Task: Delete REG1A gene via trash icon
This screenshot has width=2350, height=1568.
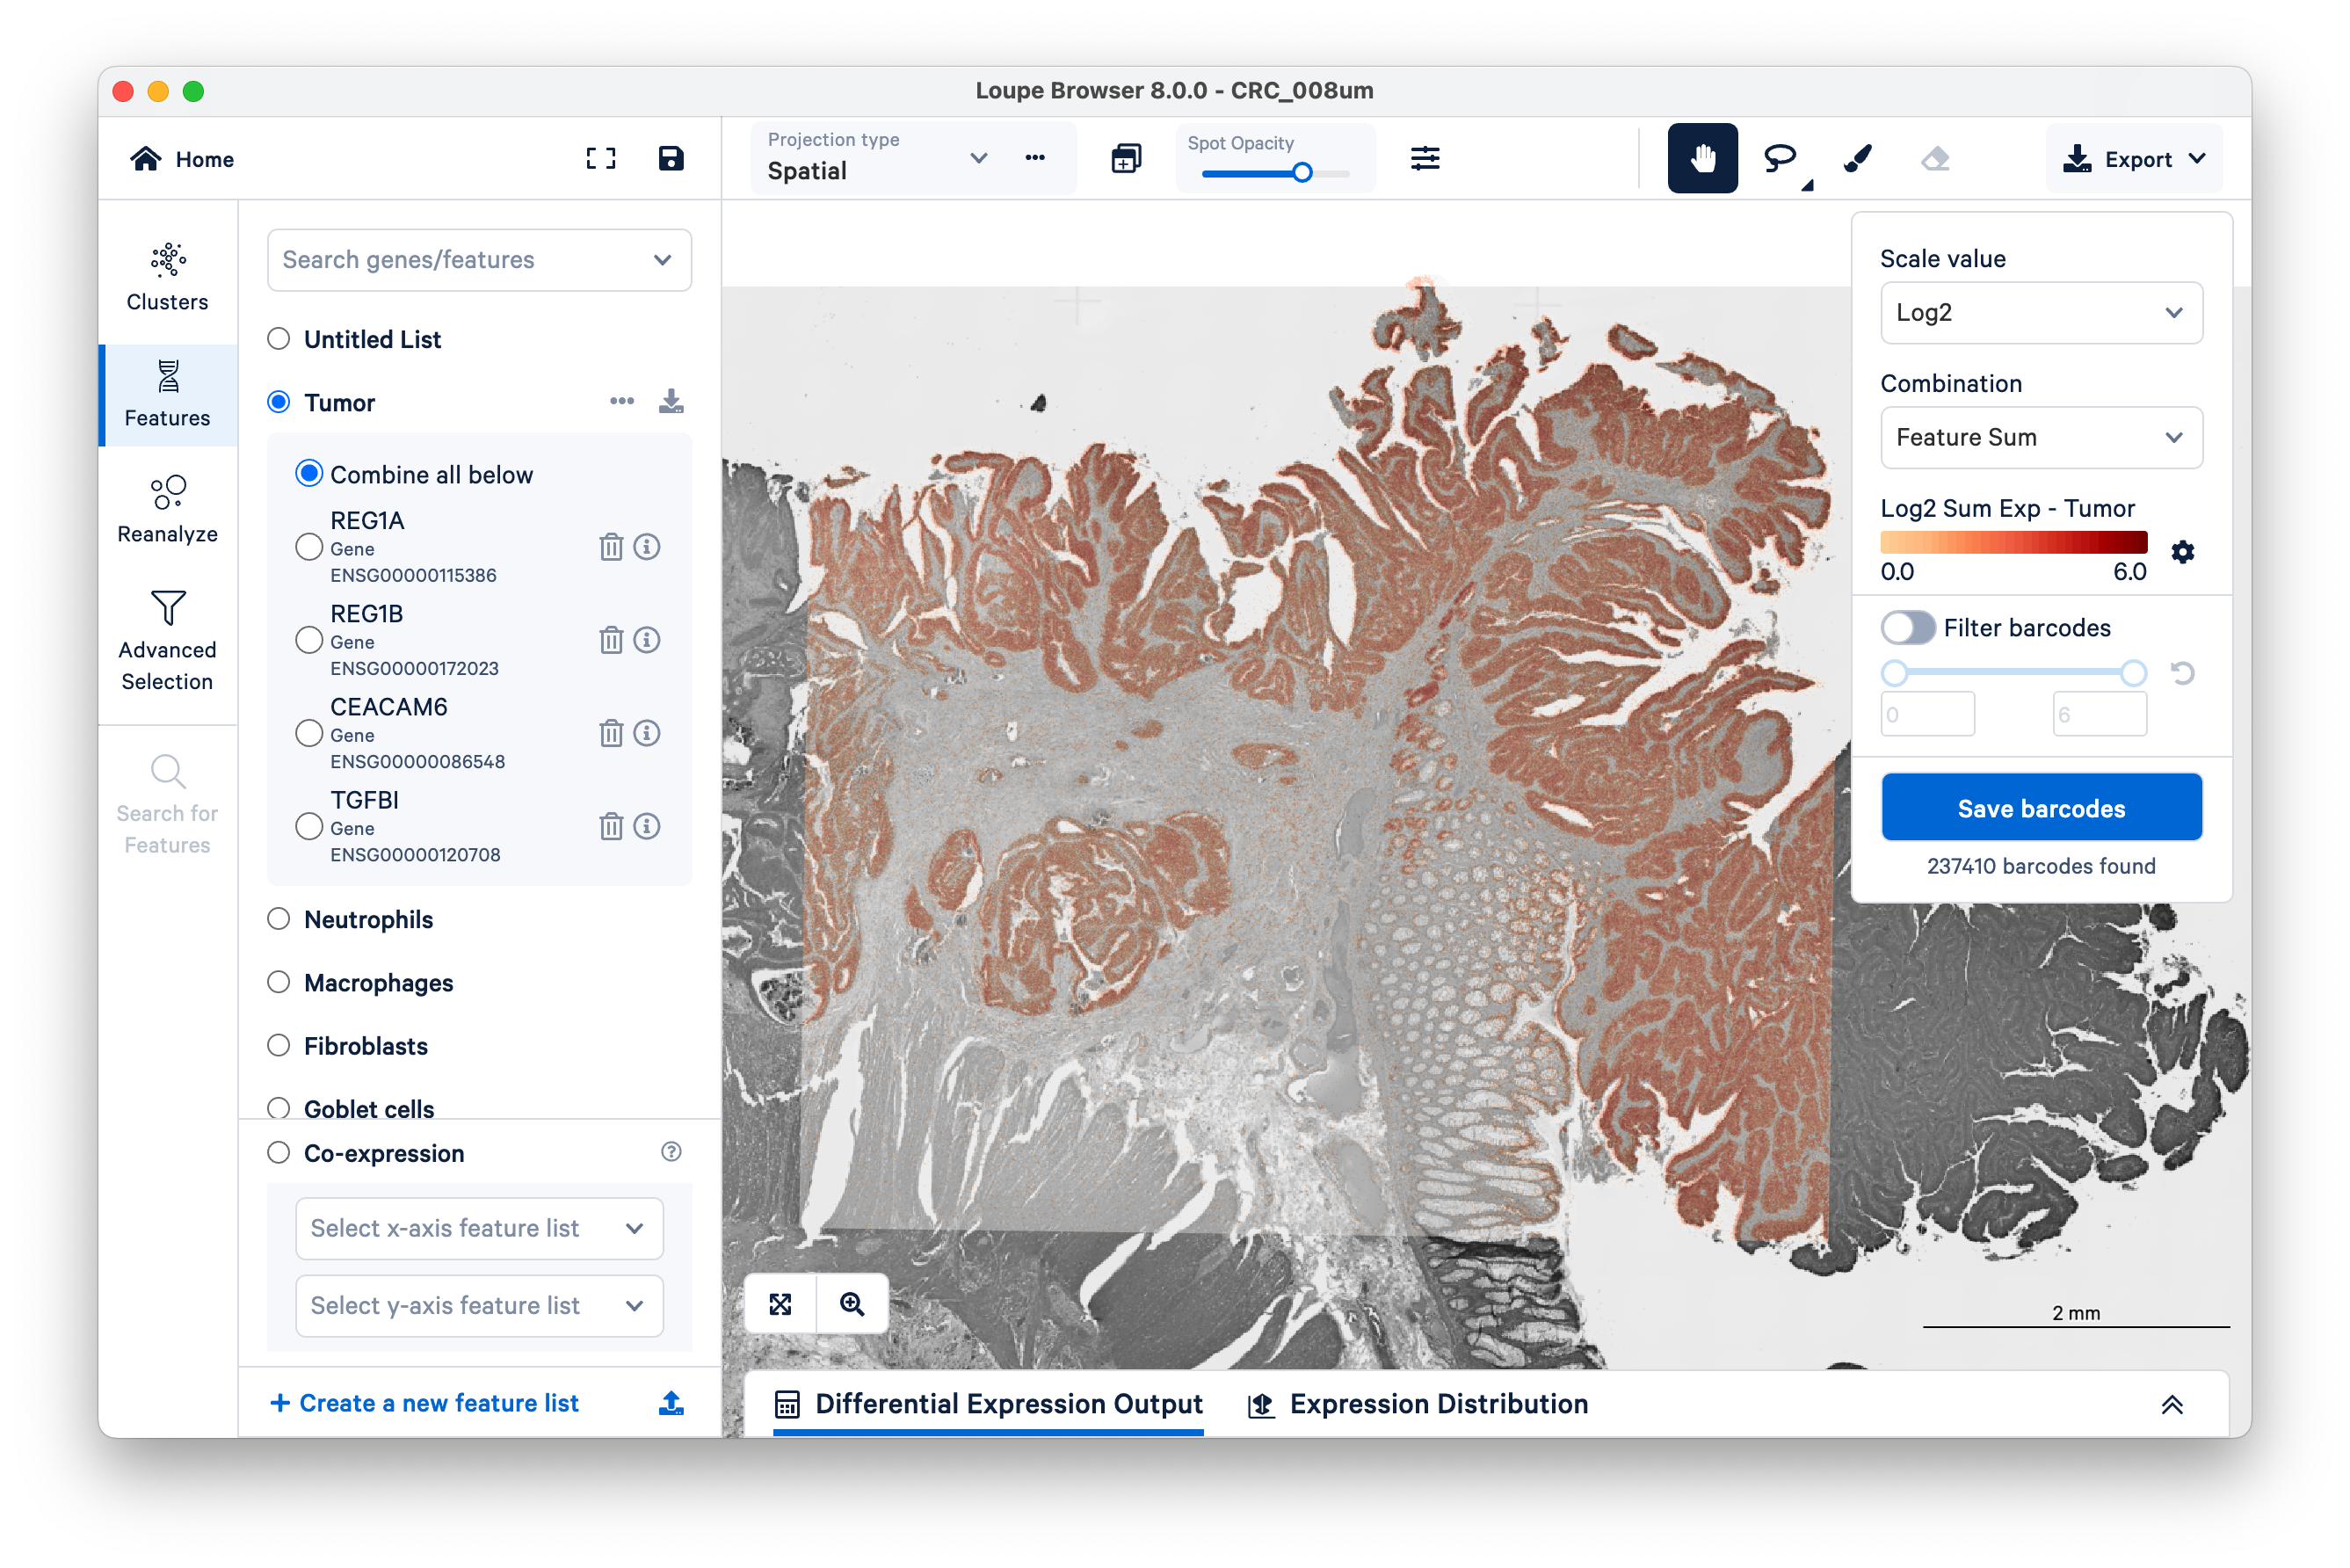Action: [x=611, y=547]
